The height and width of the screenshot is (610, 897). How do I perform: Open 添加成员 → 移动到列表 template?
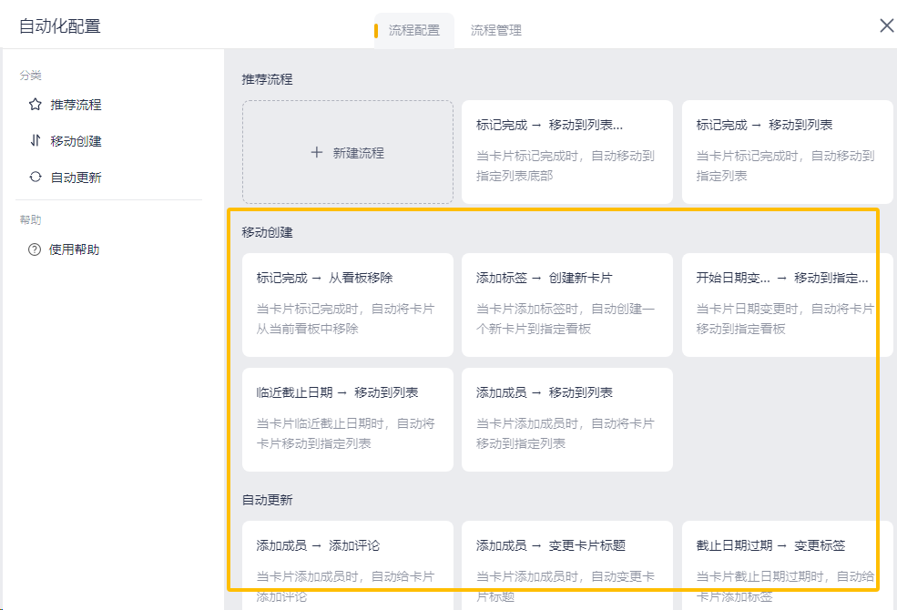[567, 419]
